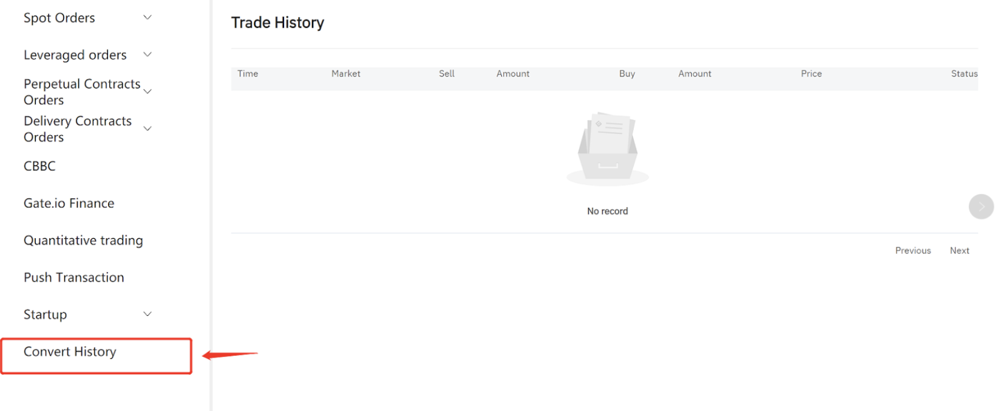The height and width of the screenshot is (411, 1004).
Task: Open Convert History in the sidebar
Action: click(x=70, y=352)
